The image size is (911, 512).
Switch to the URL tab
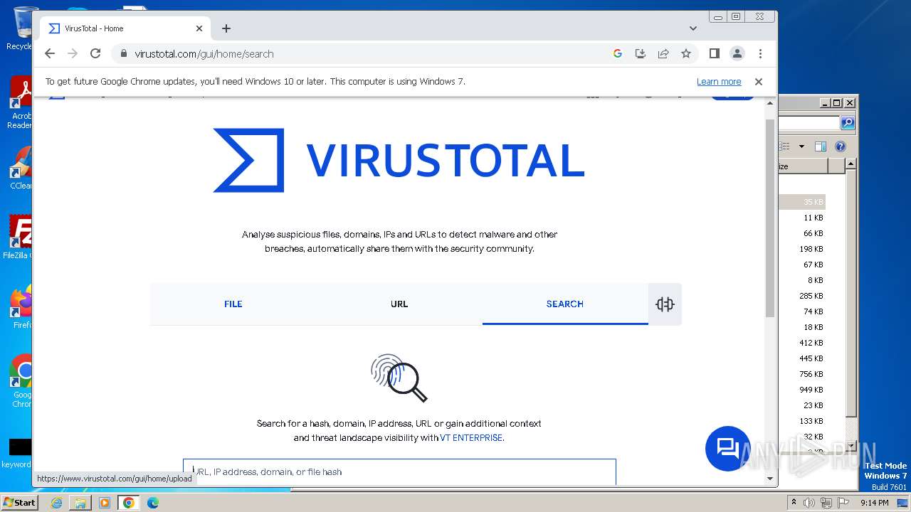coord(399,304)
